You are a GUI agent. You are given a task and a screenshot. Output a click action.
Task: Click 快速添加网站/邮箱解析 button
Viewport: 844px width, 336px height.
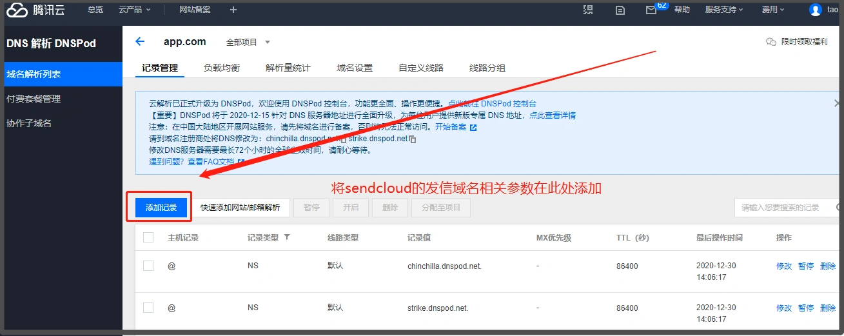(x=240, y=208)
